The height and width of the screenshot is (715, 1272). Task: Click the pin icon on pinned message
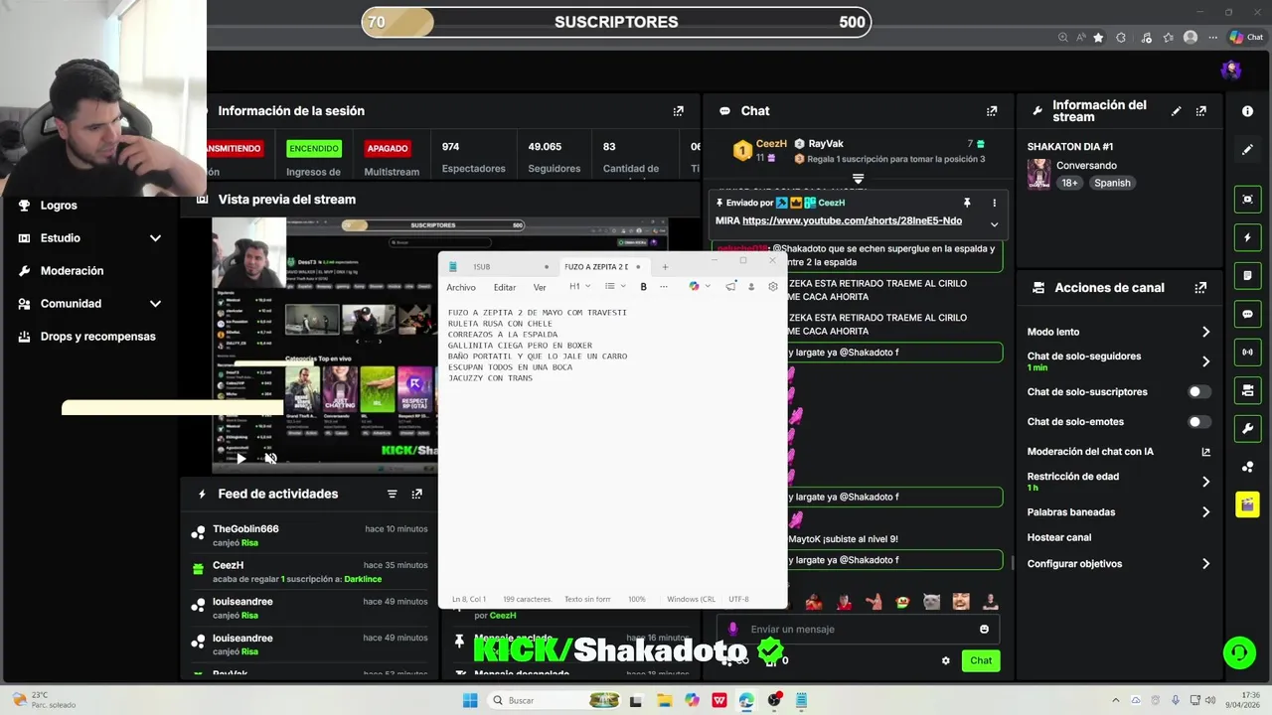click(x=966, y=203)
